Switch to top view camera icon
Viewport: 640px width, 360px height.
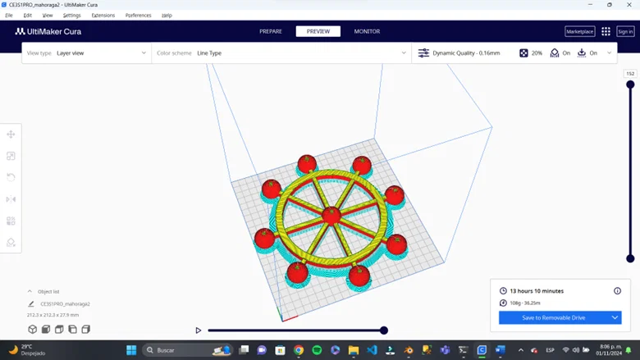59,329
